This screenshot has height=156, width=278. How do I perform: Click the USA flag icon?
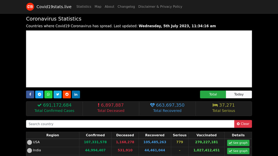pyautogui.click(x=29, y=142)
